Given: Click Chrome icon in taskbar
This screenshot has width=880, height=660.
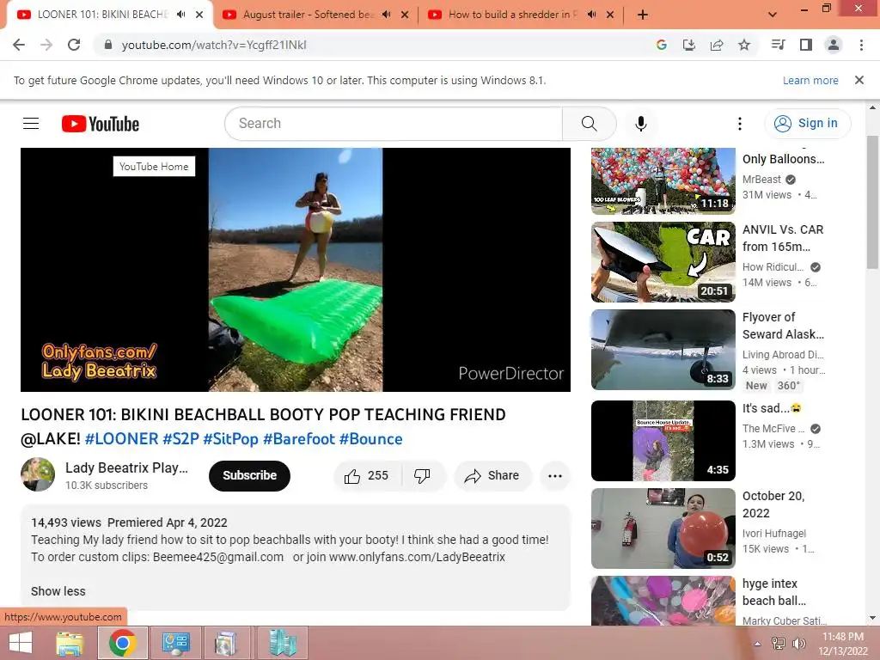Looking at the screenshot, I should pos(123,643).
